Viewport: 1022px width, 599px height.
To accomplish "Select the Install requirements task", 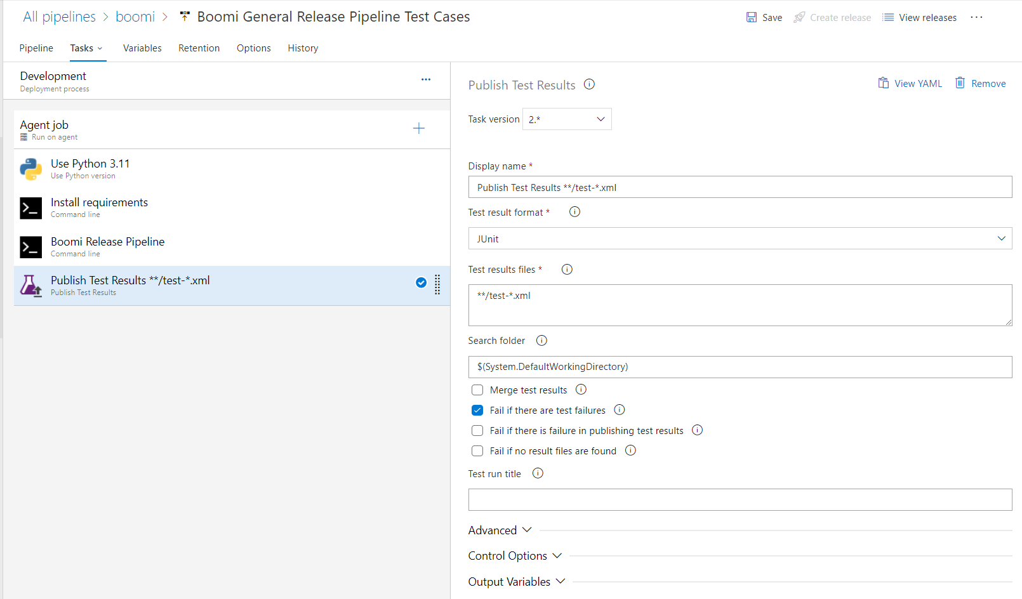I will [x=232, y=208].
